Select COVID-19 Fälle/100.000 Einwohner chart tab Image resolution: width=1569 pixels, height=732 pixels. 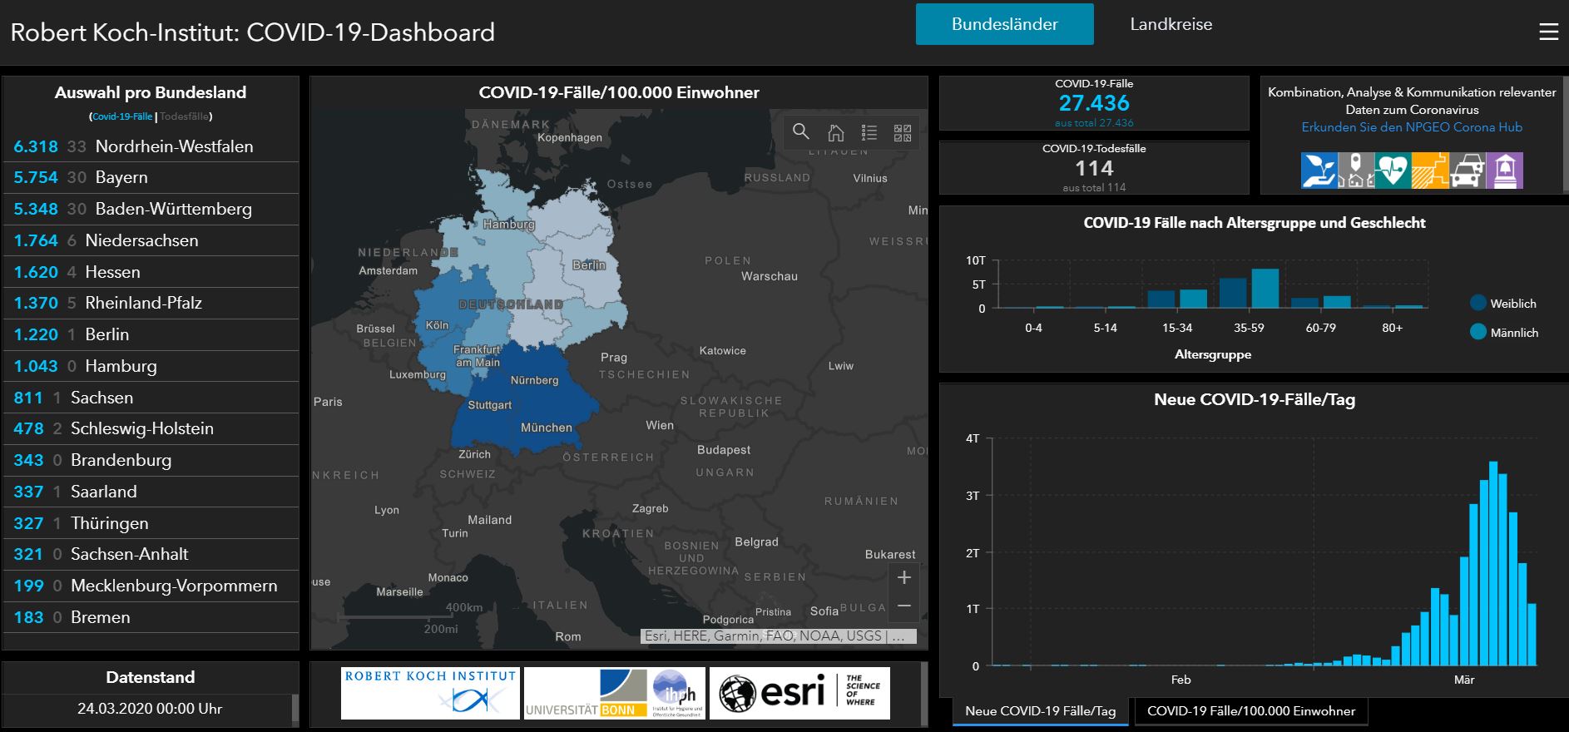(x=1251, y=711)
